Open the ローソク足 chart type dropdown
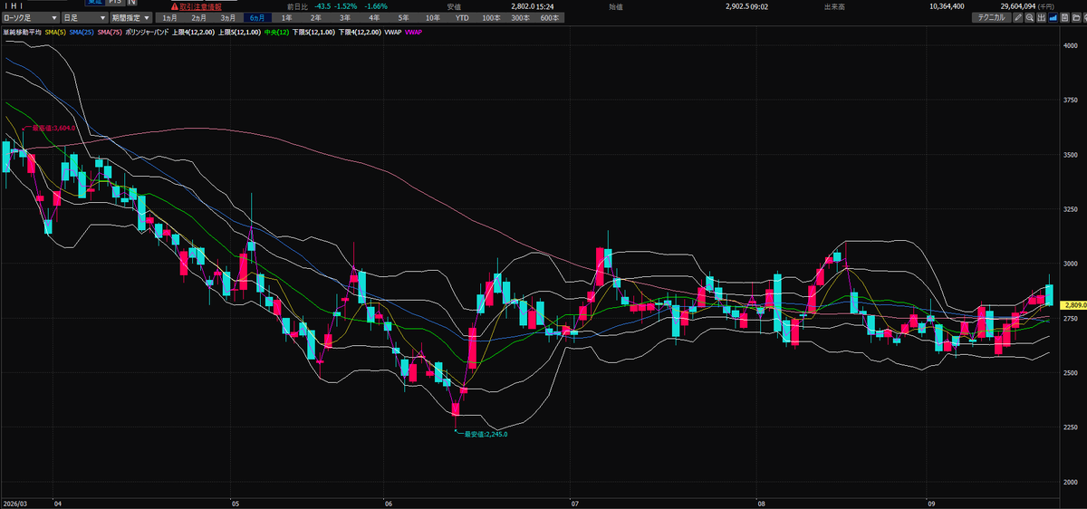The height and width of the screenshot is (509, 1087). [31, 17]
